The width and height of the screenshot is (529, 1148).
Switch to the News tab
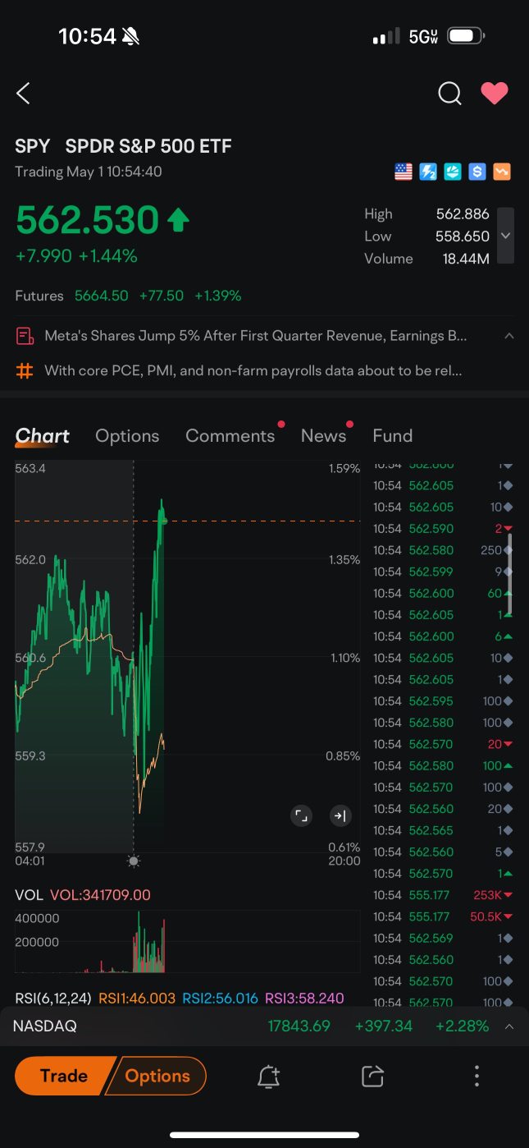click(x=324, y=436)
